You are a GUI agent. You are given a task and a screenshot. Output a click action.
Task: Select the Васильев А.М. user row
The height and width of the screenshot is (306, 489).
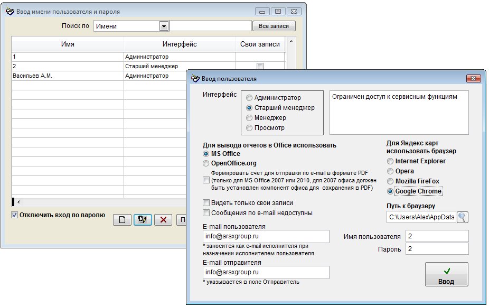click(x=68, y=76)
